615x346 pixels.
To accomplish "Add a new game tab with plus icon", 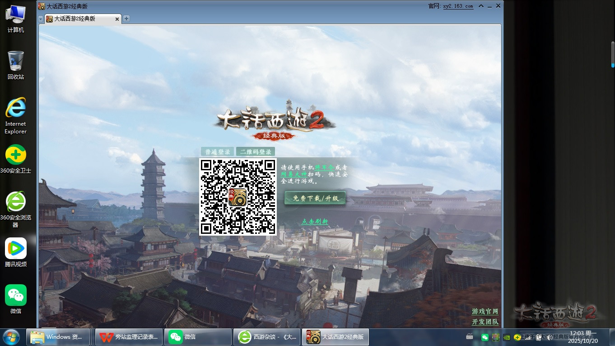I will coord(126,18).
